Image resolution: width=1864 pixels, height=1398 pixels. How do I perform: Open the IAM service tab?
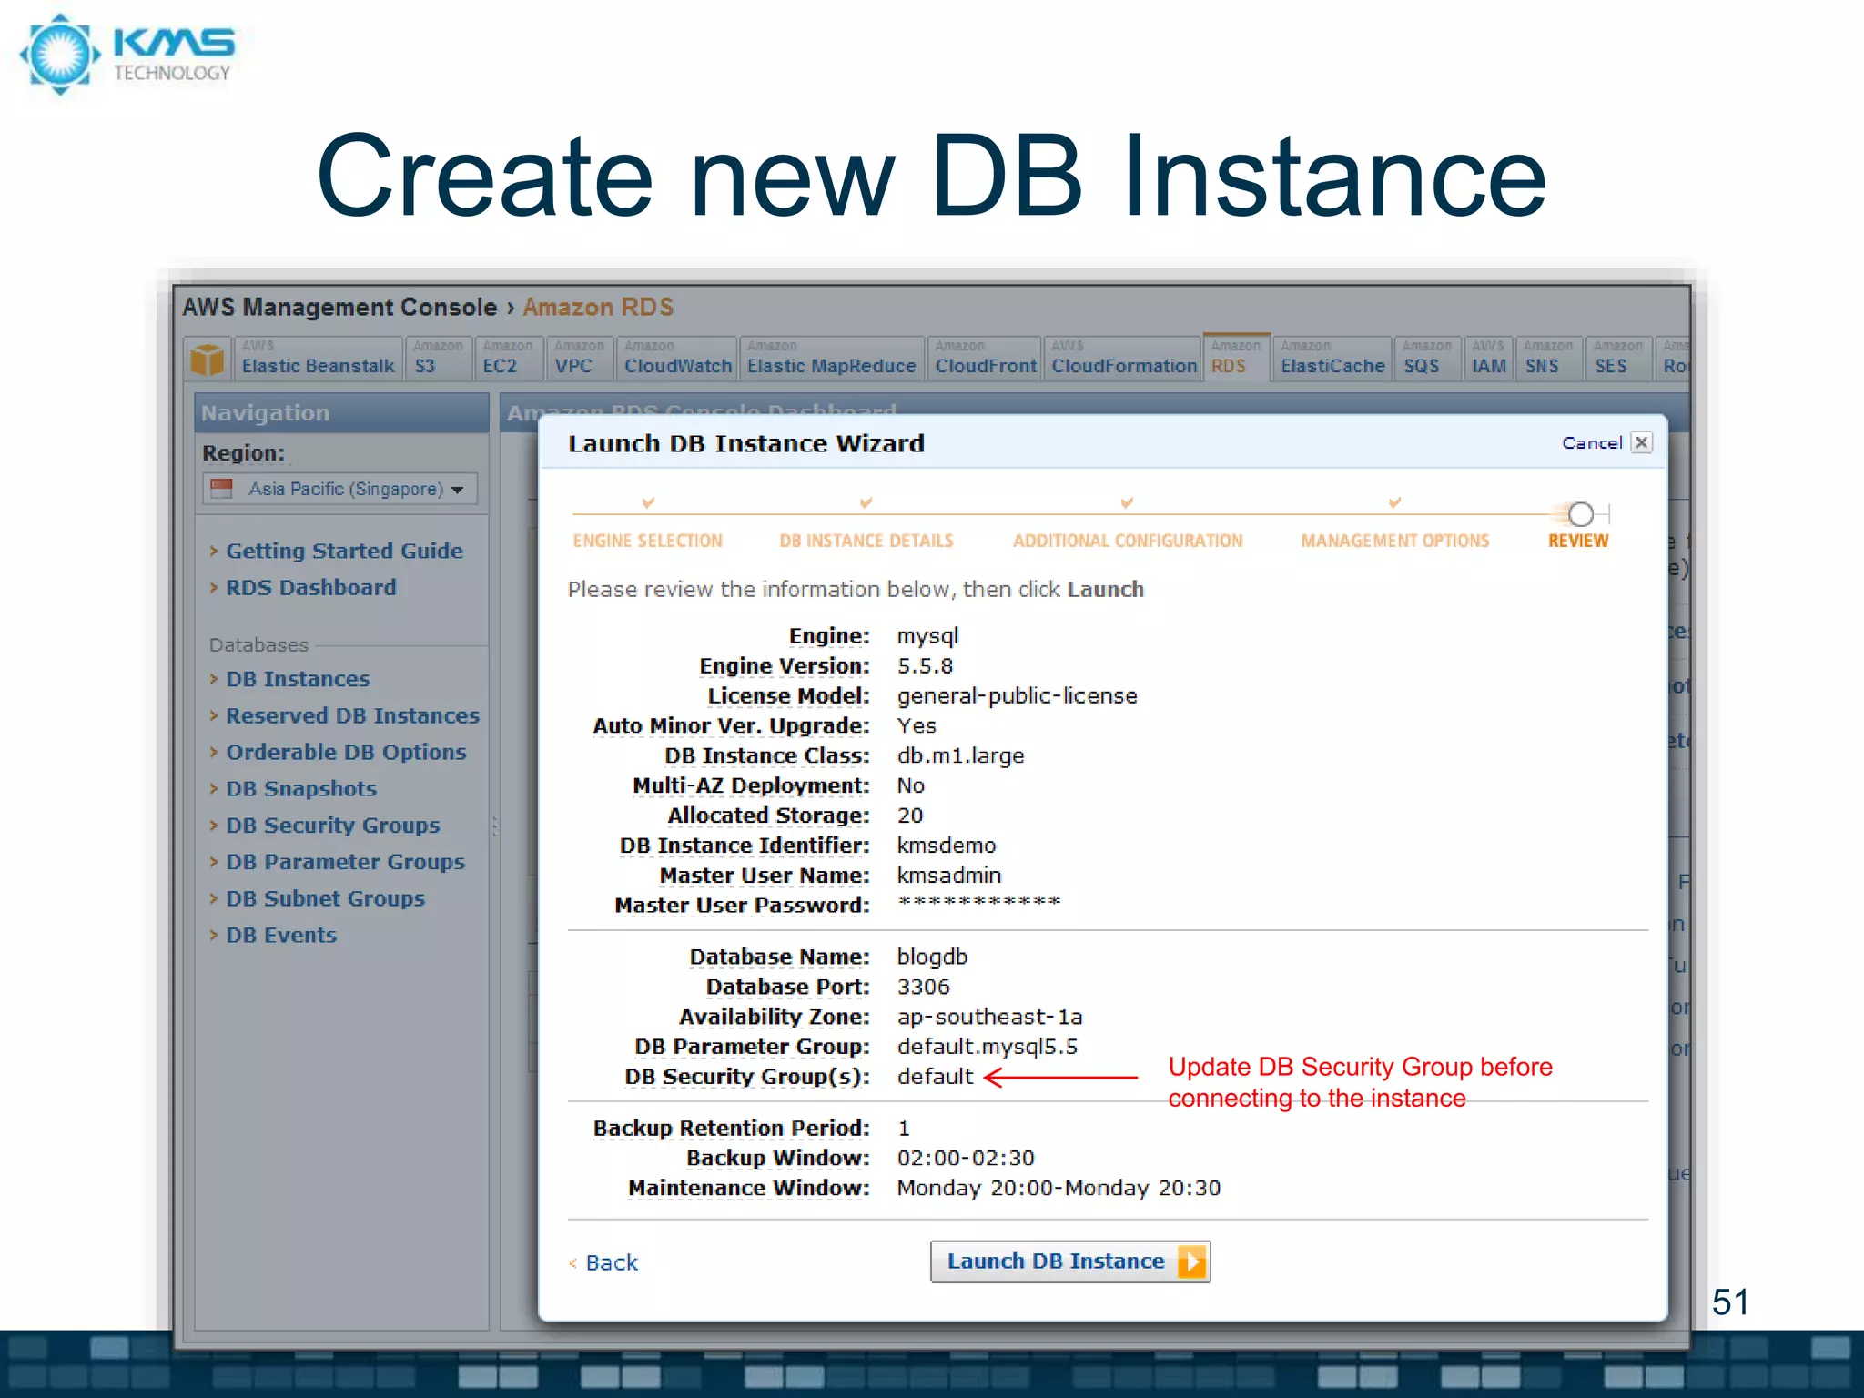(1489, 358)
